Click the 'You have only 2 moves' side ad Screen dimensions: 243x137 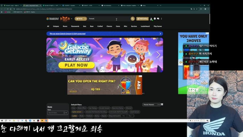(x=193, y=63)
